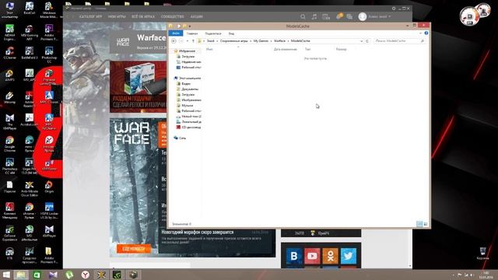The image size is (498, 280).
Task: Expand address bar history dropdown
Action: [361, 41]
